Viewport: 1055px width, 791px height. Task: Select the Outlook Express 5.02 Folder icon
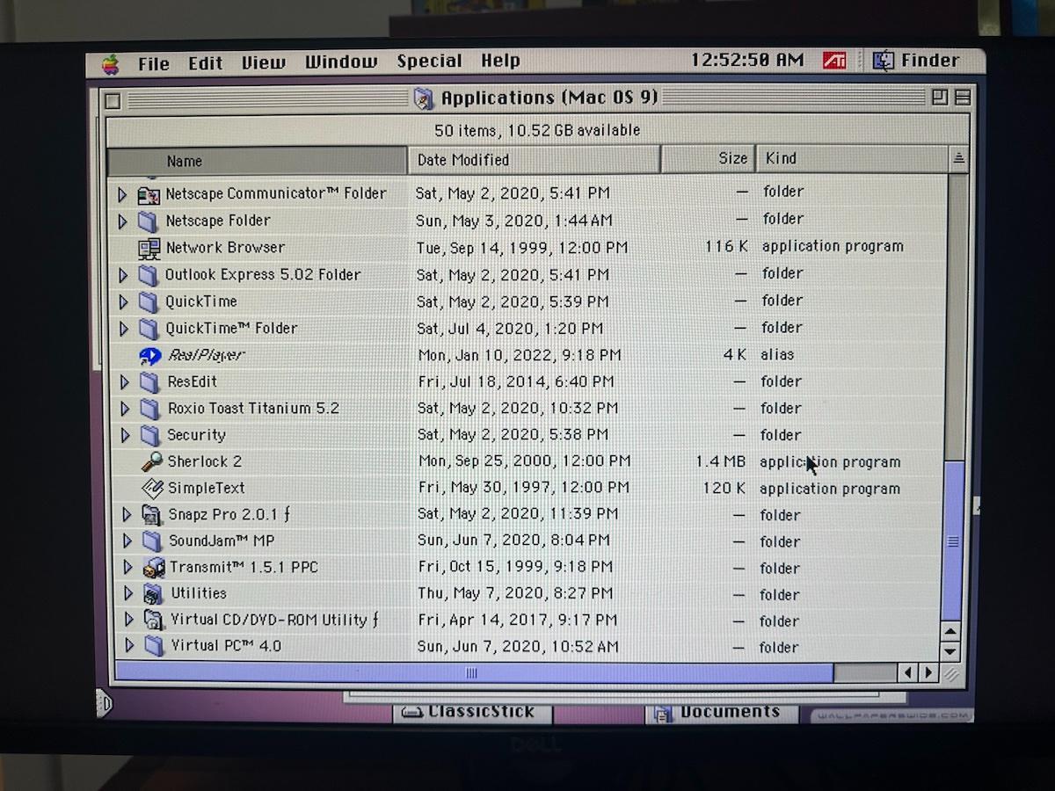[x=149, y=276]
